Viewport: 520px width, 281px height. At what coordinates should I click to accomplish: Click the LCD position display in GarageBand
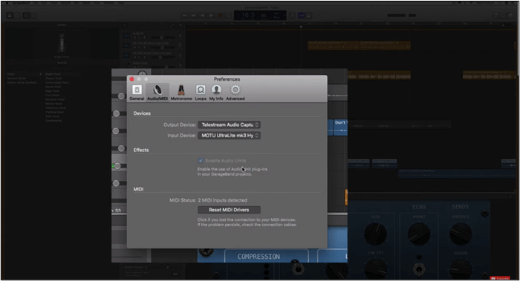[260, 16]
